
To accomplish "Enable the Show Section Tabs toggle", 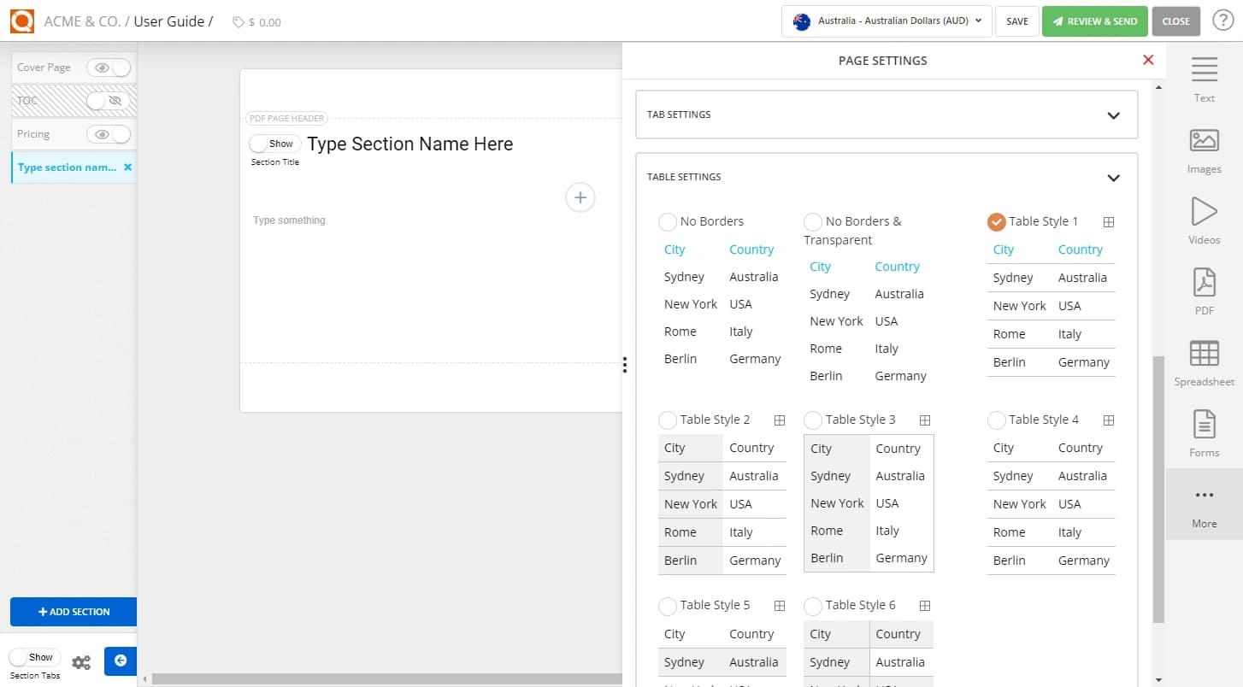I will tap(34, 656).
